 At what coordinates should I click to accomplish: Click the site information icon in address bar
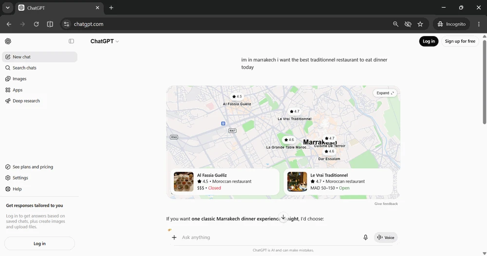point(66,24)
